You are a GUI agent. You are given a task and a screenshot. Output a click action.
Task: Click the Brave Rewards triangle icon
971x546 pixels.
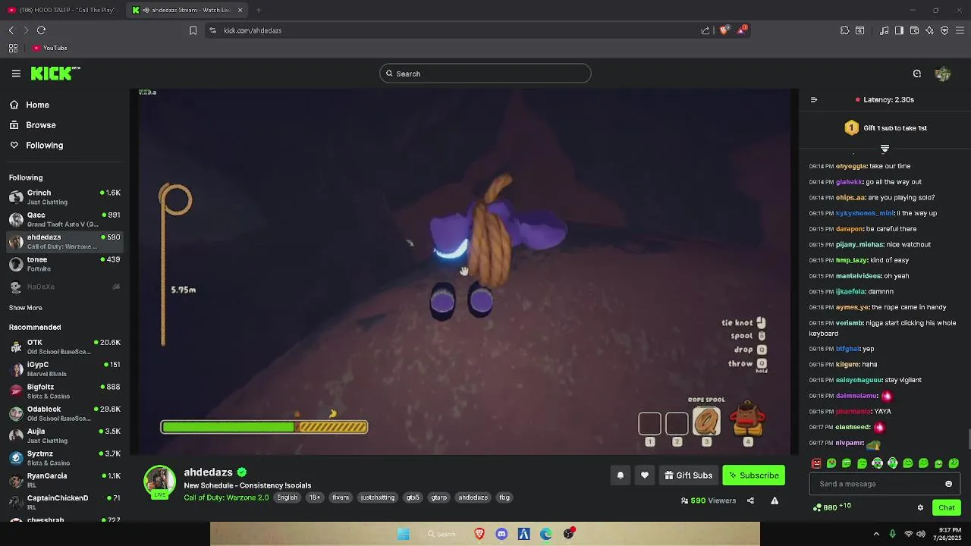pos(742,30)
